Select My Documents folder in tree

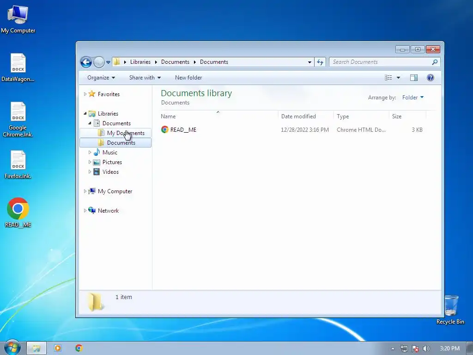pyautogui.click(x=126, y=133)
